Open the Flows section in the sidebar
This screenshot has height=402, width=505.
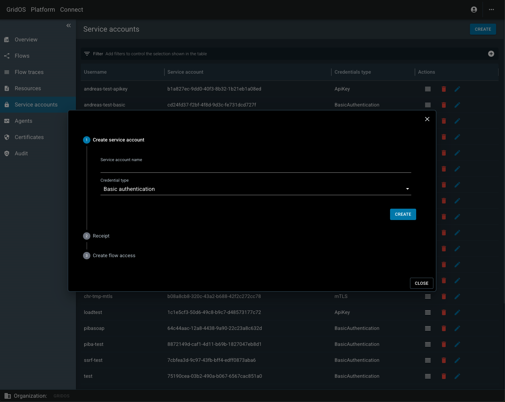coord(22,56)
